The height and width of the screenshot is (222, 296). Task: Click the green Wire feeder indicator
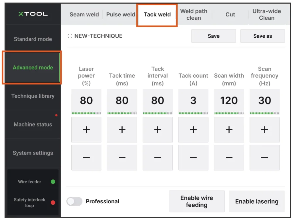click(x=53, y=182)
